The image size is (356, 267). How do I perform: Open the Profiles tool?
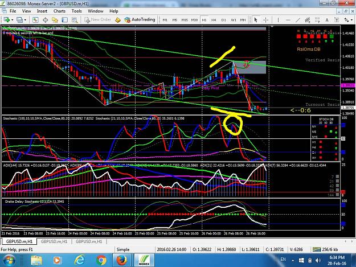tap(19, 20)
